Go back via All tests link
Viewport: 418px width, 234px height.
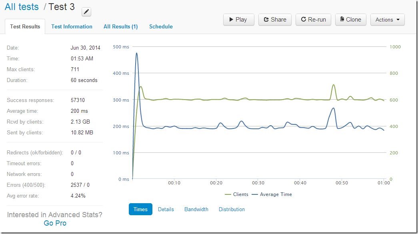[22, 7]
